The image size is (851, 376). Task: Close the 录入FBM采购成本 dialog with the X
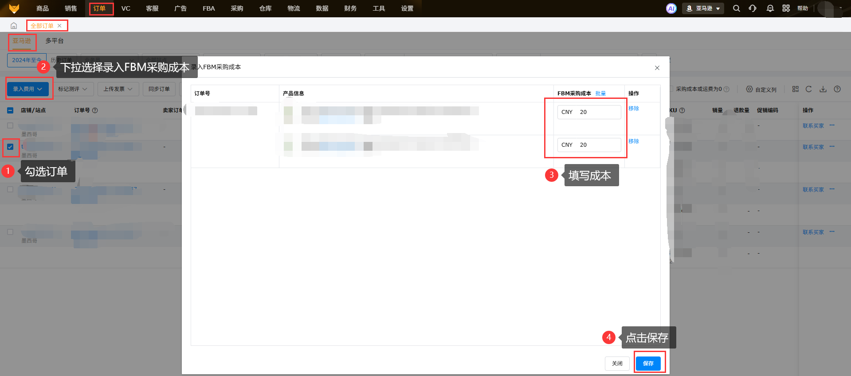click(657, 68)
